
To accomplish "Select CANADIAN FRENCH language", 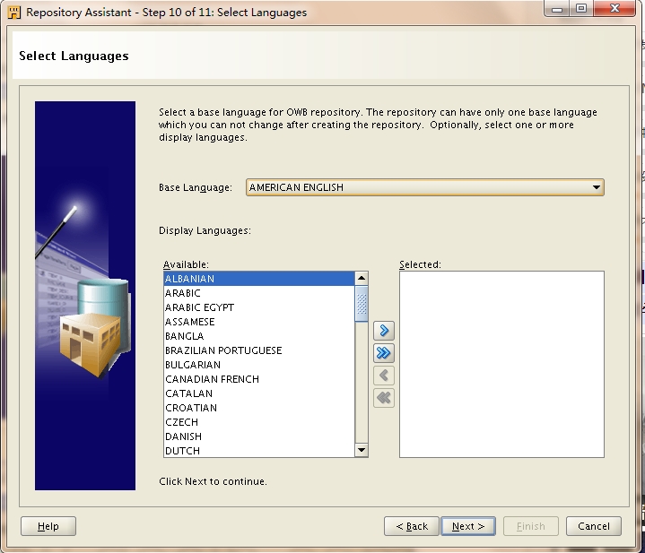I will [258, 379].
